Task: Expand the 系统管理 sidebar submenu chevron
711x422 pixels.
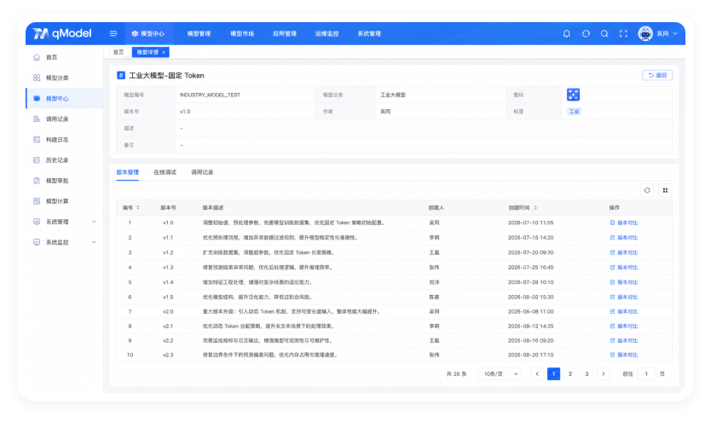Action: (x=94, y=222)
